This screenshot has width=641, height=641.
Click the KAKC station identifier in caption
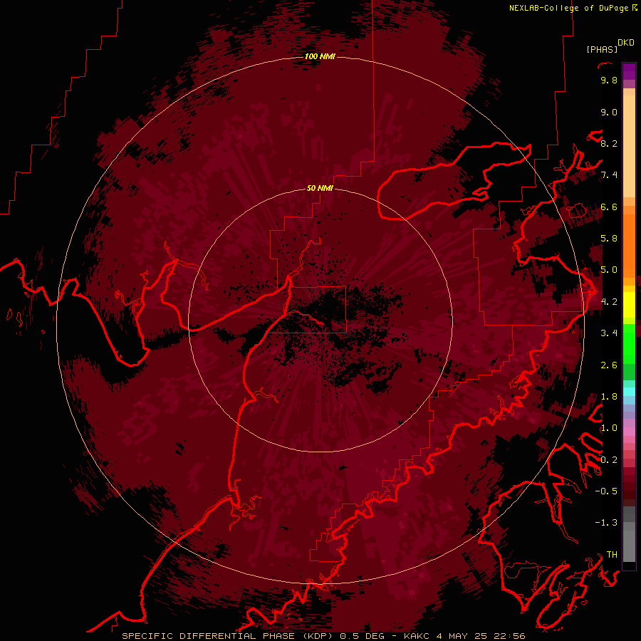tap(417, 636)
